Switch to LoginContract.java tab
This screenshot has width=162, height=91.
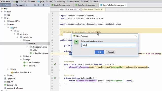(62, 5)
